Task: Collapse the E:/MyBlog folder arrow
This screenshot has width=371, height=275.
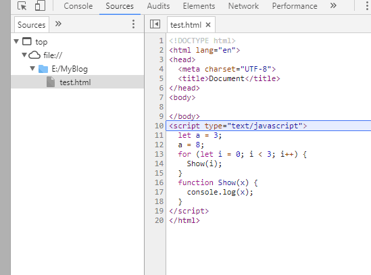Action: (32, 69)
